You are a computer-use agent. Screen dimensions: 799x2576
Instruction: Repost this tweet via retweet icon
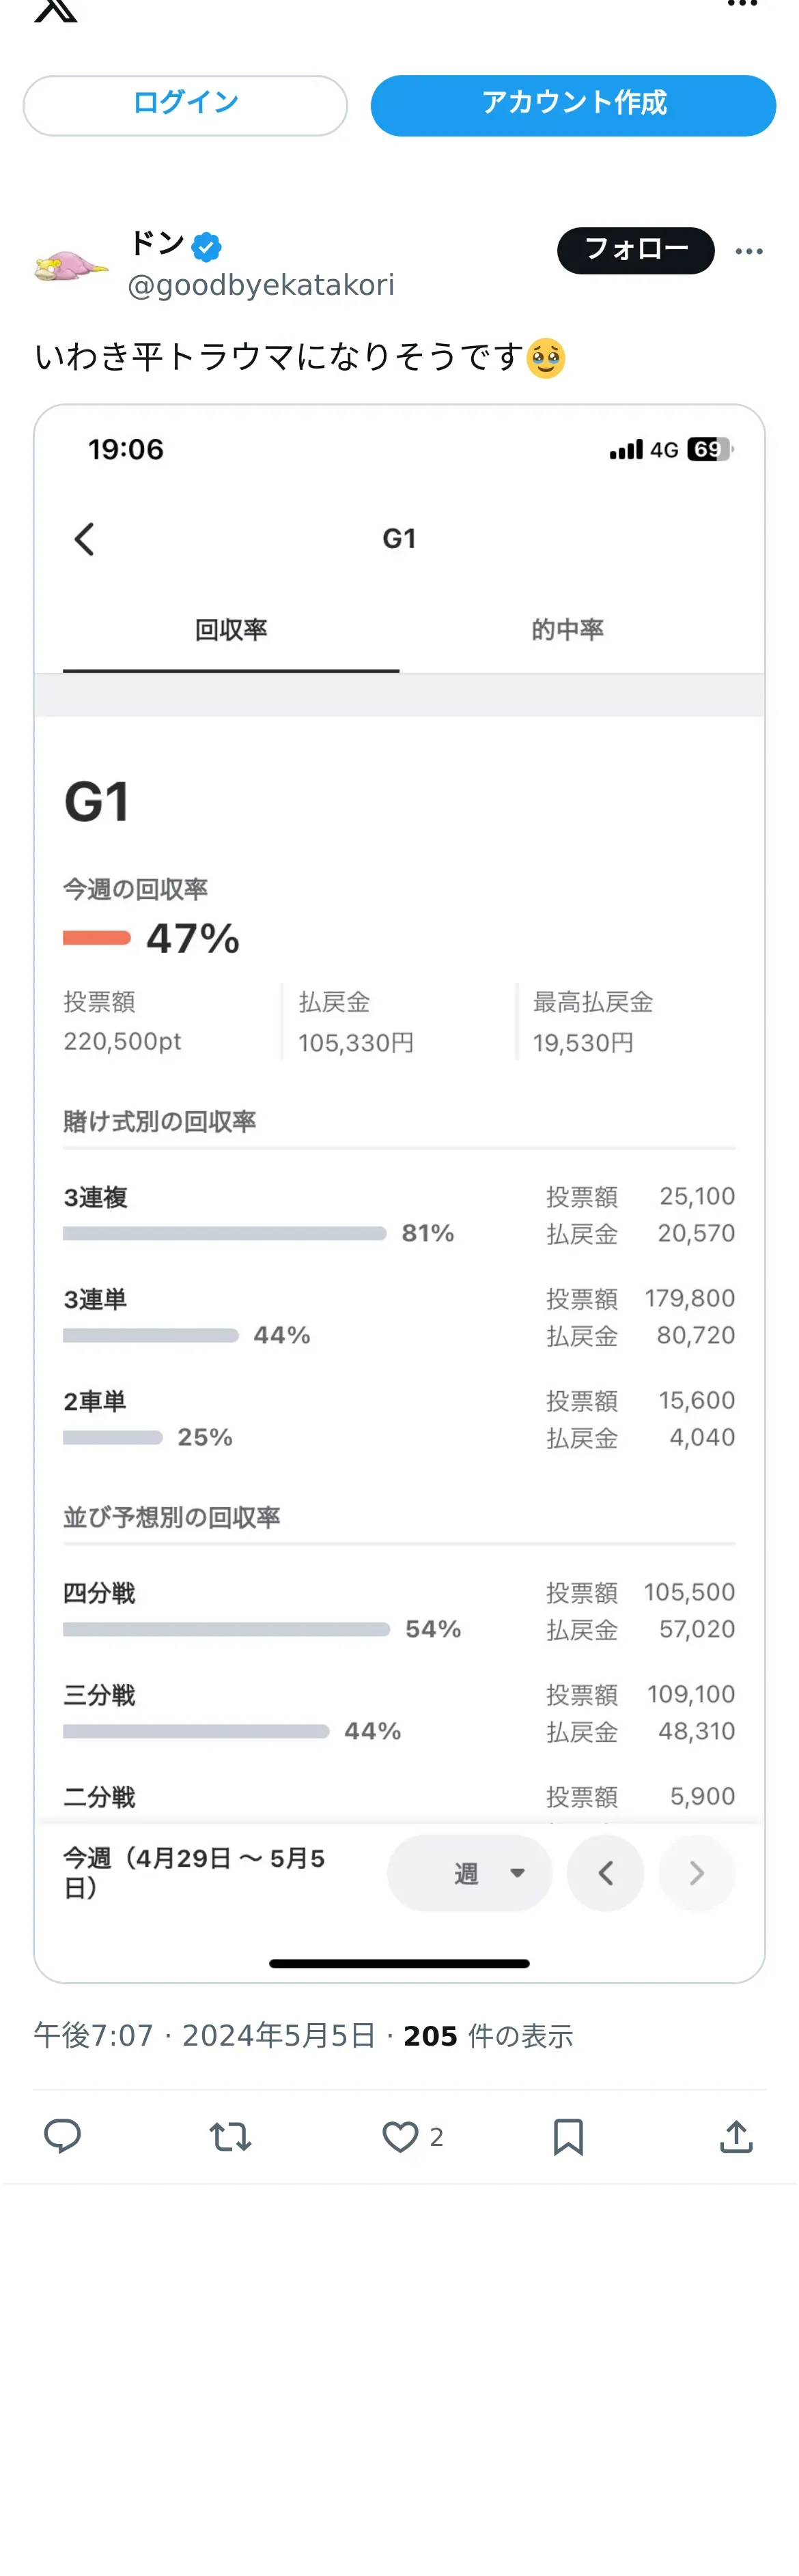(x=230, y=2136)
